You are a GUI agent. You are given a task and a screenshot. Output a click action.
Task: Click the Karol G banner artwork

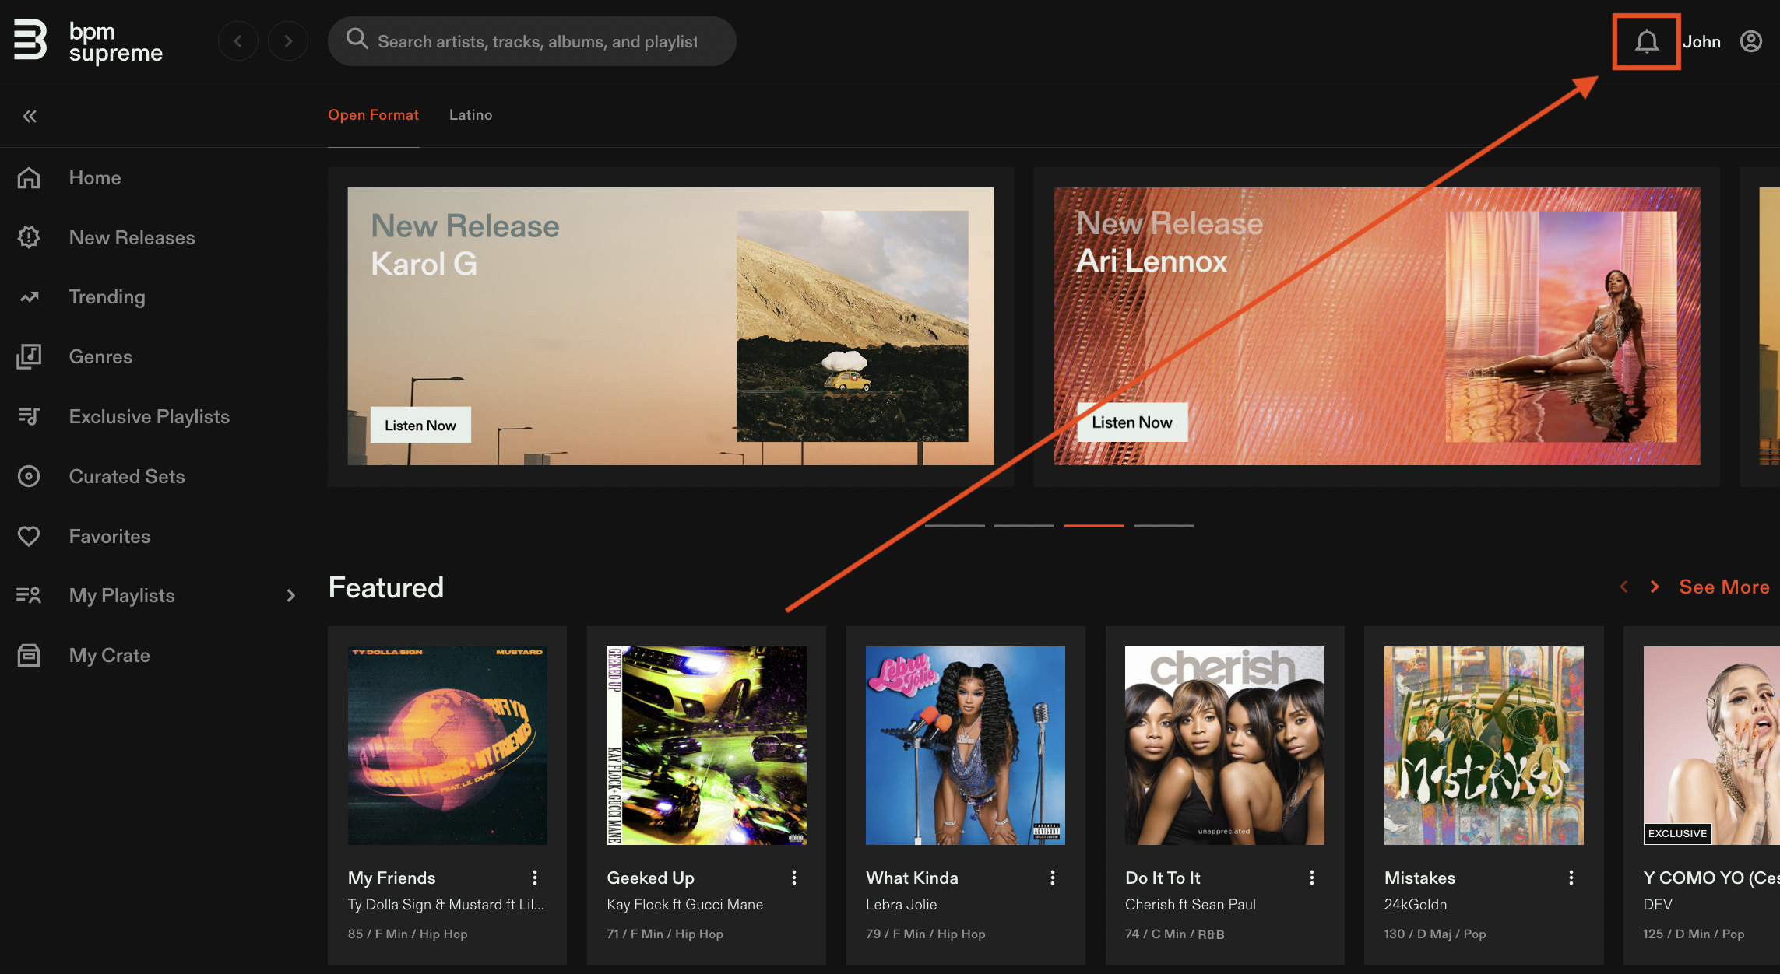click(x=853, y=326)
